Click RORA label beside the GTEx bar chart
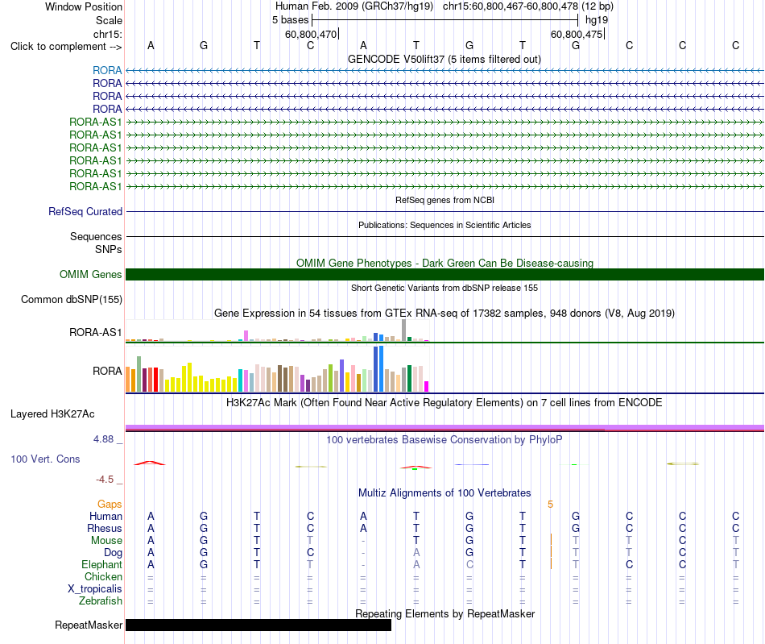This screenshot has width=765, height=644. point(107,371)
